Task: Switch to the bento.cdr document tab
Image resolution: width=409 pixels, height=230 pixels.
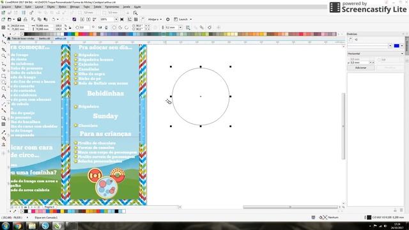Action: tap(44, 38)
